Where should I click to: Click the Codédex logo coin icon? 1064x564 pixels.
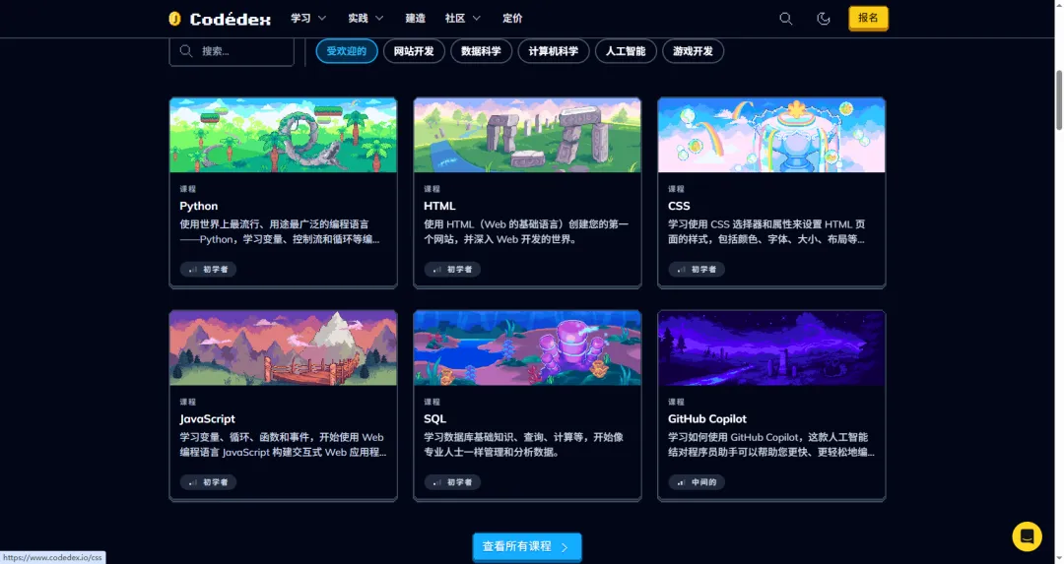point(175,19)
